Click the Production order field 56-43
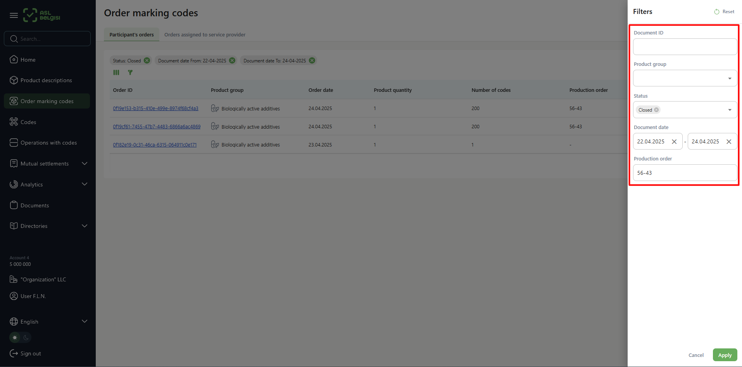 tap(685, 173)
